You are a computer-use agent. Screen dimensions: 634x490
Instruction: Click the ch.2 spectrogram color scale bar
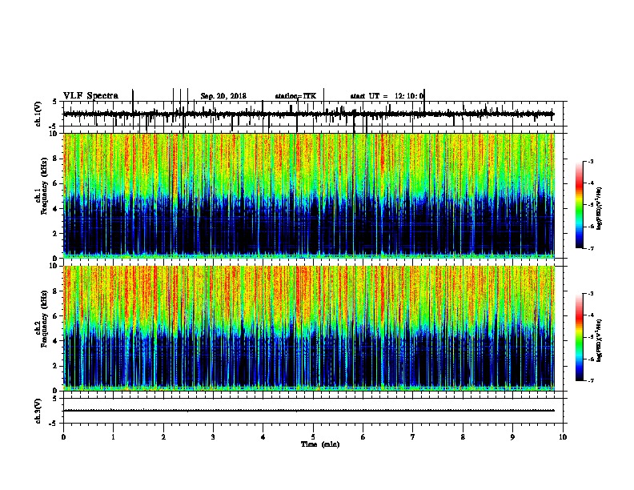pos(580,337)
